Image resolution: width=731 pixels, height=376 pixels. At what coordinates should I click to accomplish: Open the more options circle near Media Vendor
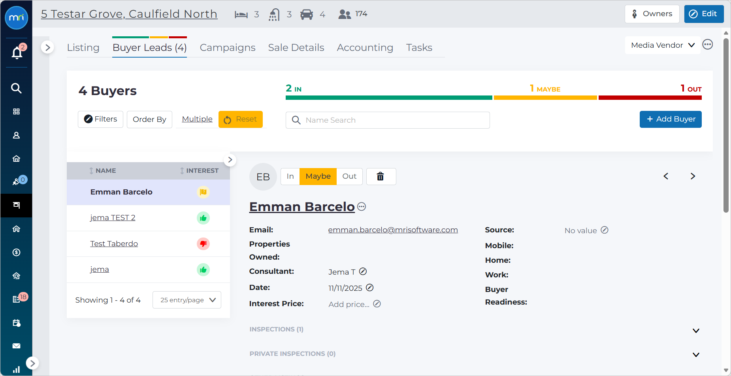coord(708,45)
